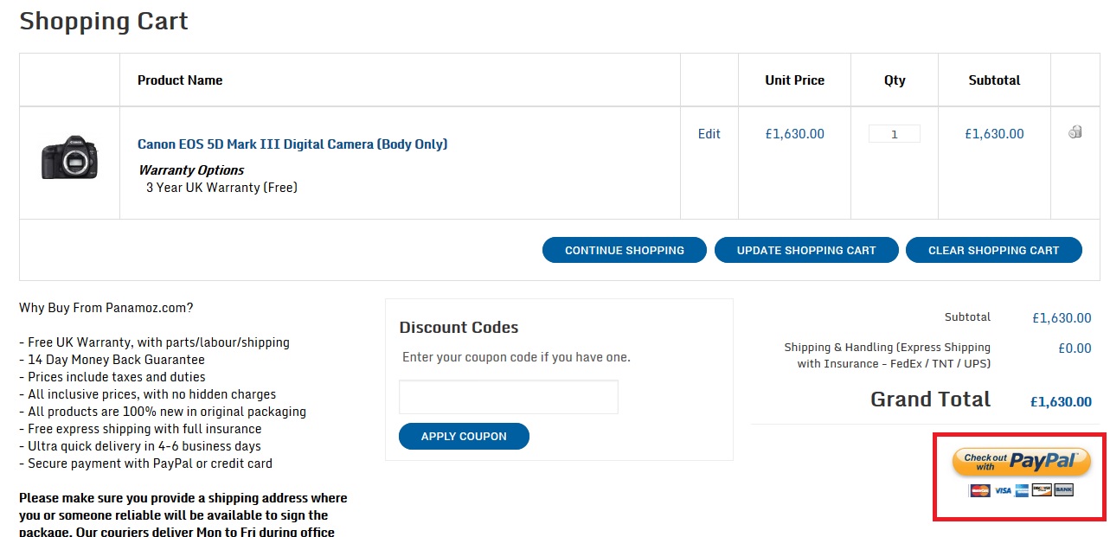Click the camera row subtotal amount

pyautogui.click(x=995, y=134)
